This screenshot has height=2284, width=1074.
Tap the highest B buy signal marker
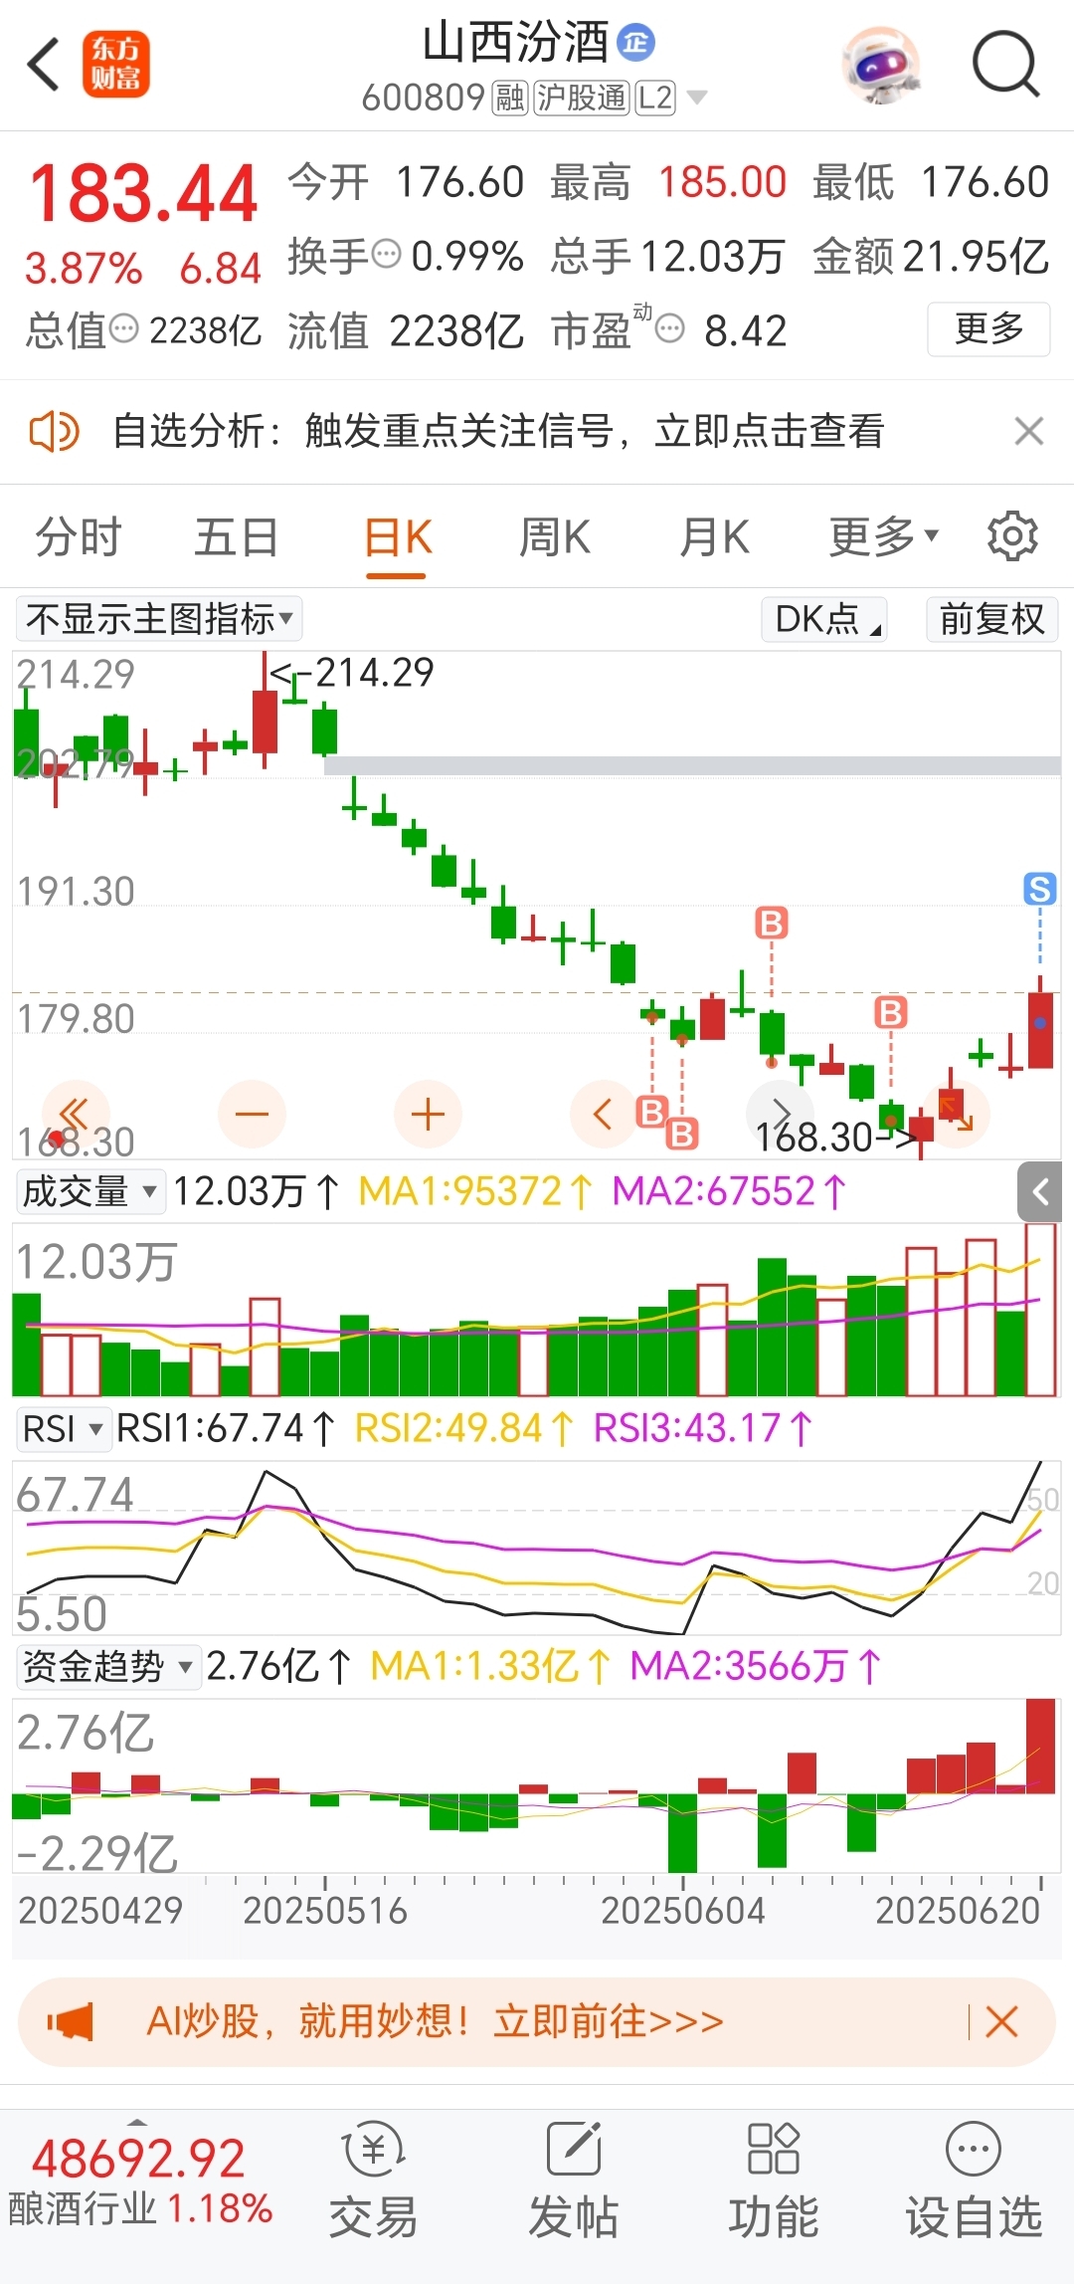(772, 923)
